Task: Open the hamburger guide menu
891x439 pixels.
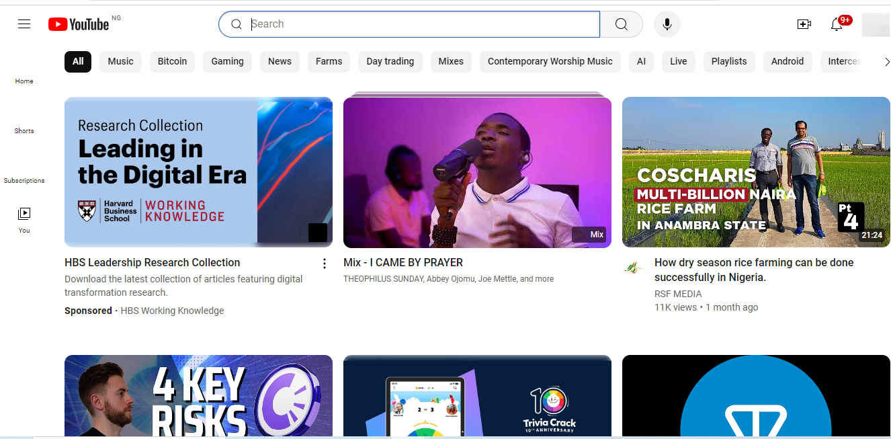Action: coord(24,24)
